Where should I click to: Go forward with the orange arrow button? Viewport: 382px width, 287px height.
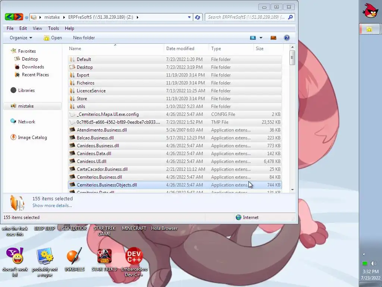[19, 17]
